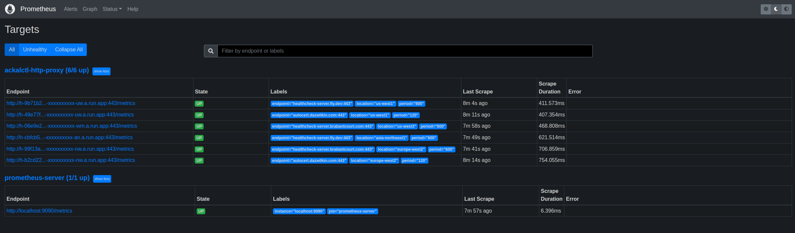Open the h-49e77f metrics endpoint link
Screen dimensions: 795x233
(70, 115)
